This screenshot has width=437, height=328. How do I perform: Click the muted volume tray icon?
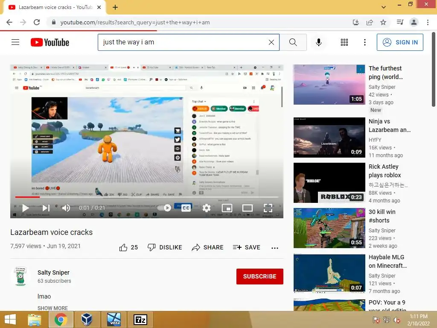tap(396, 320)
